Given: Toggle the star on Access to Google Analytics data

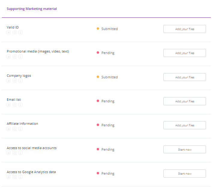Looking at the screenshot, I should pos(9,177).
